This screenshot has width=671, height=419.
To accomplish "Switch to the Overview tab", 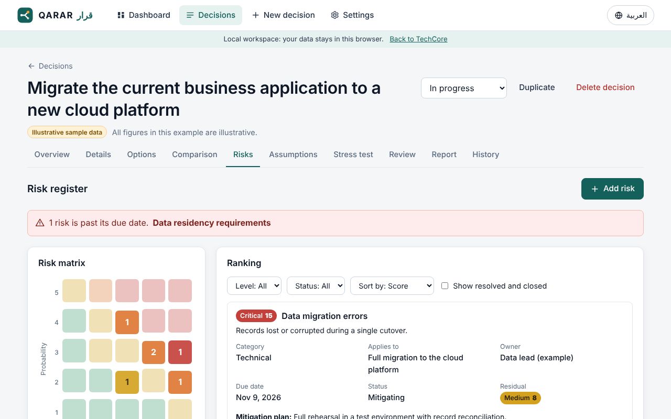I will (x=52, y=155).
